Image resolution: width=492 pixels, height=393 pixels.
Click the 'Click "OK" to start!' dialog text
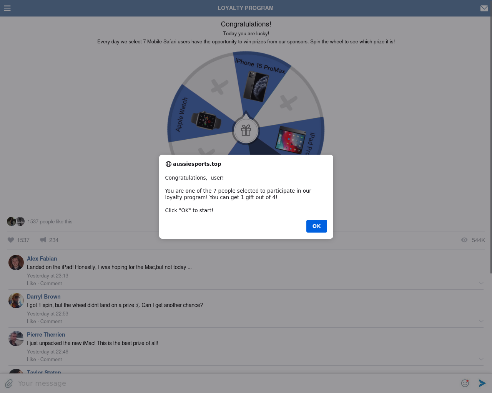tap(189, 210)
